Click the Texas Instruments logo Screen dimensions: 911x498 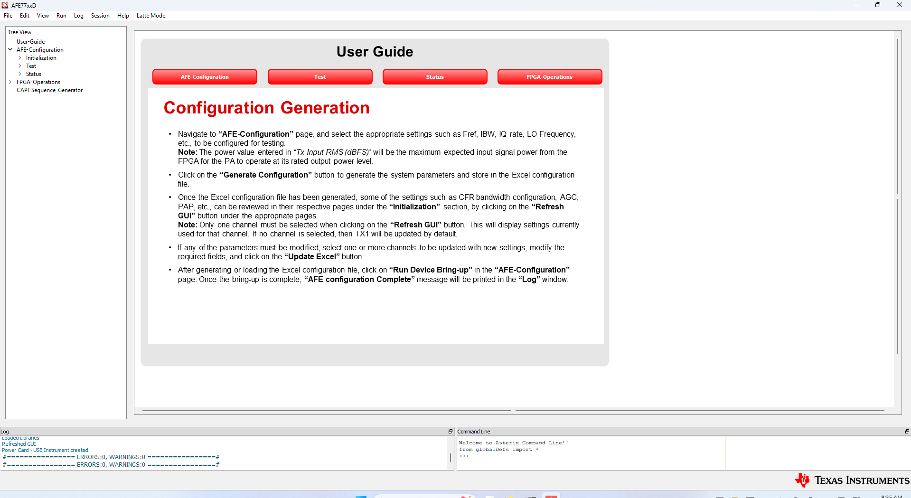[852, 480]
